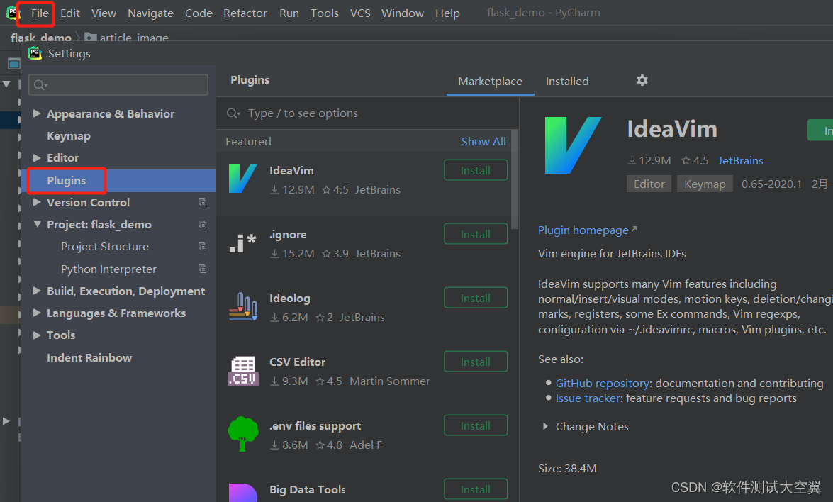Open the GitHub repository link

pos(602,383)
